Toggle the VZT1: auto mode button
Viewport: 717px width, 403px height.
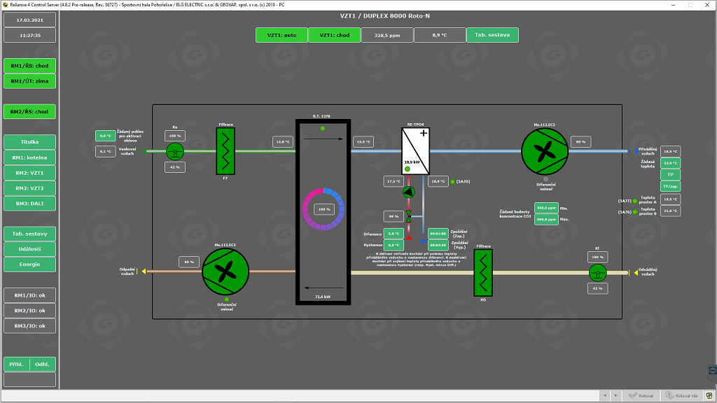point(281,35)
